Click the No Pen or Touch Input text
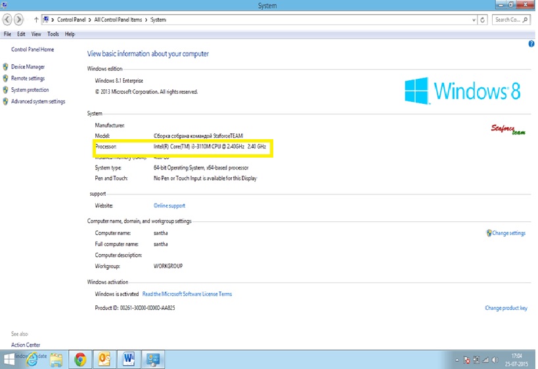The image size is (538, 369). click(x=205, y=179)
